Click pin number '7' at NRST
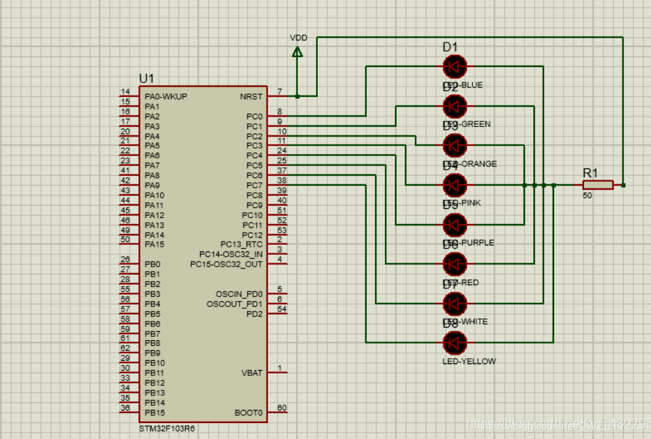The width and height of the screenshot is (651, 439). (x=280, y=92)
